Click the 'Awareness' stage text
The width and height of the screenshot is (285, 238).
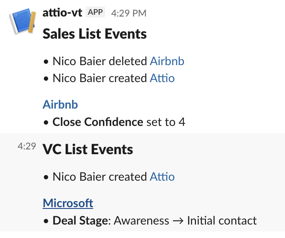141,221
